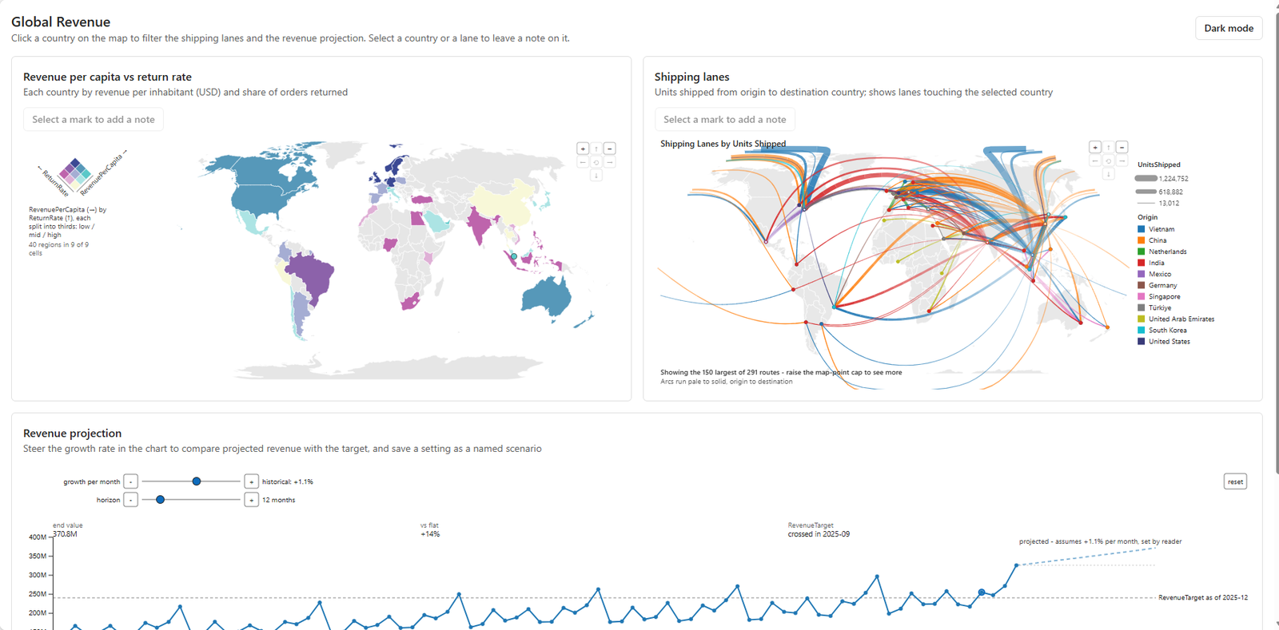1279x630 pixels.
Task: Decrease growth per month with minus stepper
Action: (x=131, y=481)
